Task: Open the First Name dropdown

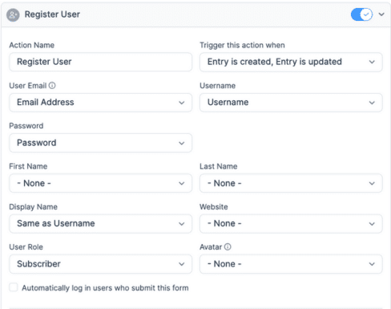Action: coord(100,183)
